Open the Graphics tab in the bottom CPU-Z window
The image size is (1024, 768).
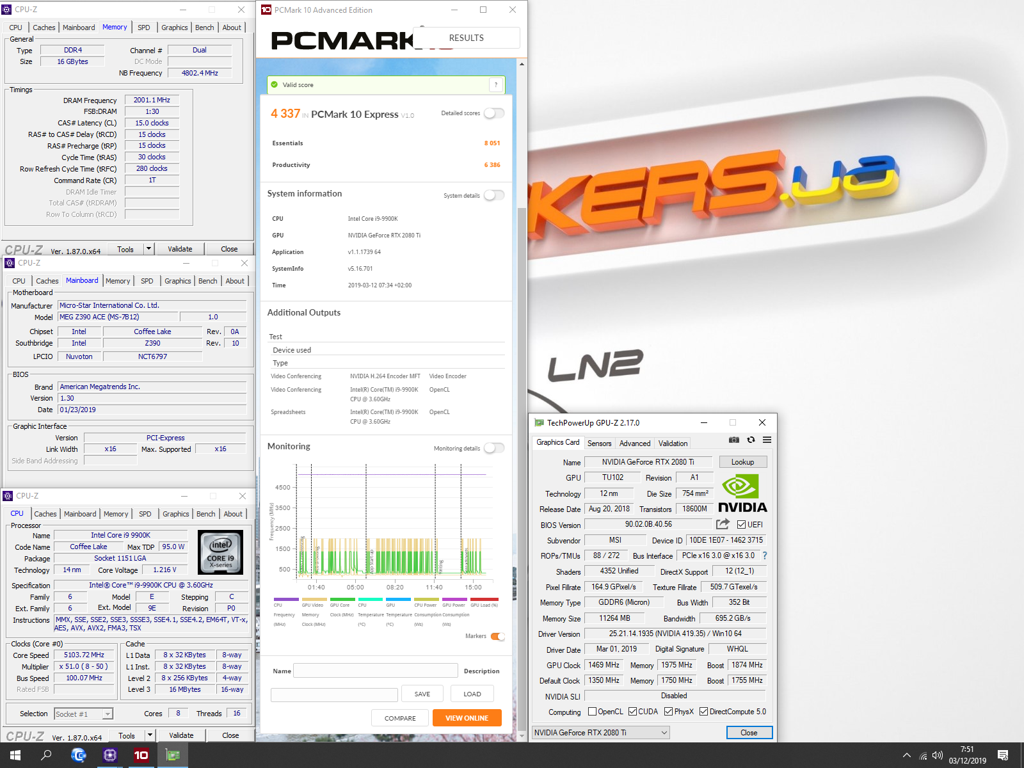(176, 514)
